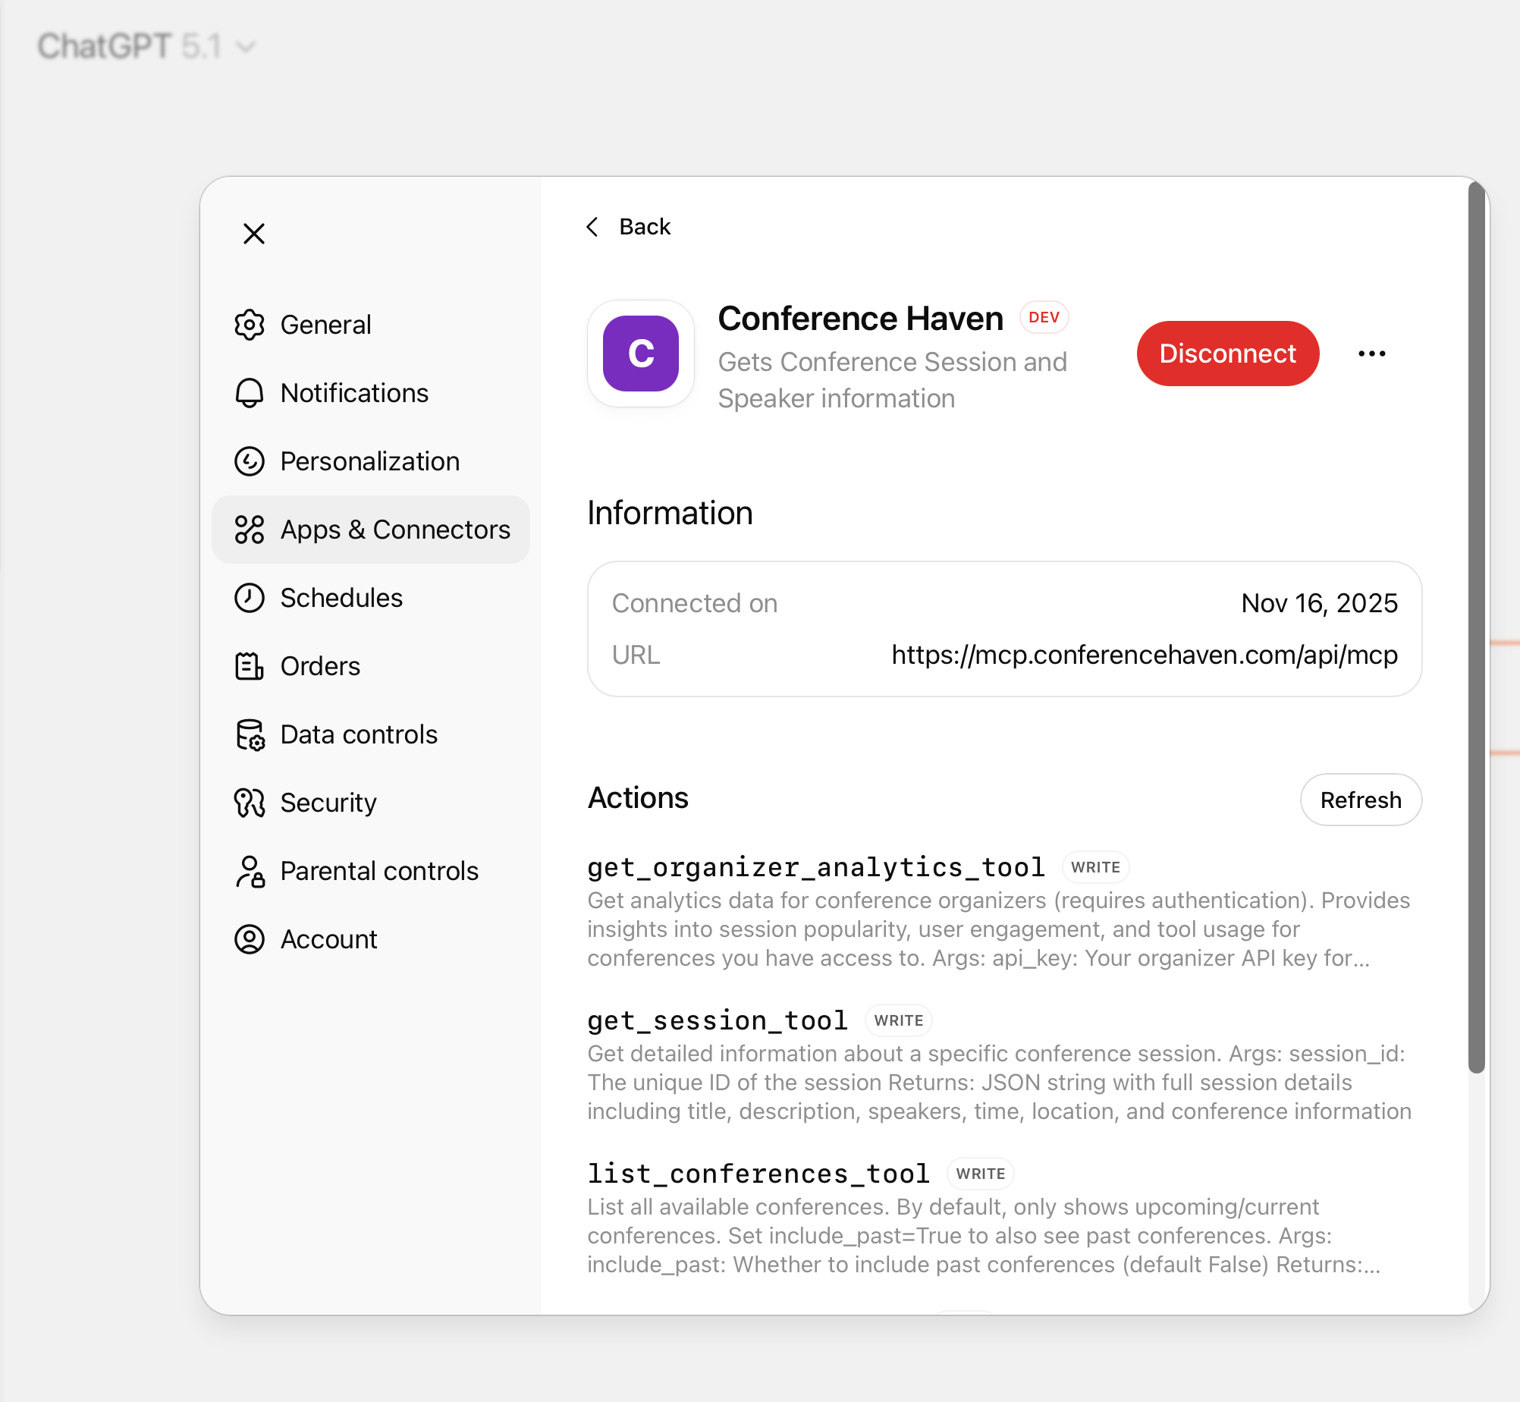Open the General settings gear icon
Screen dimensions: 1520x1402
pos(249,325)
